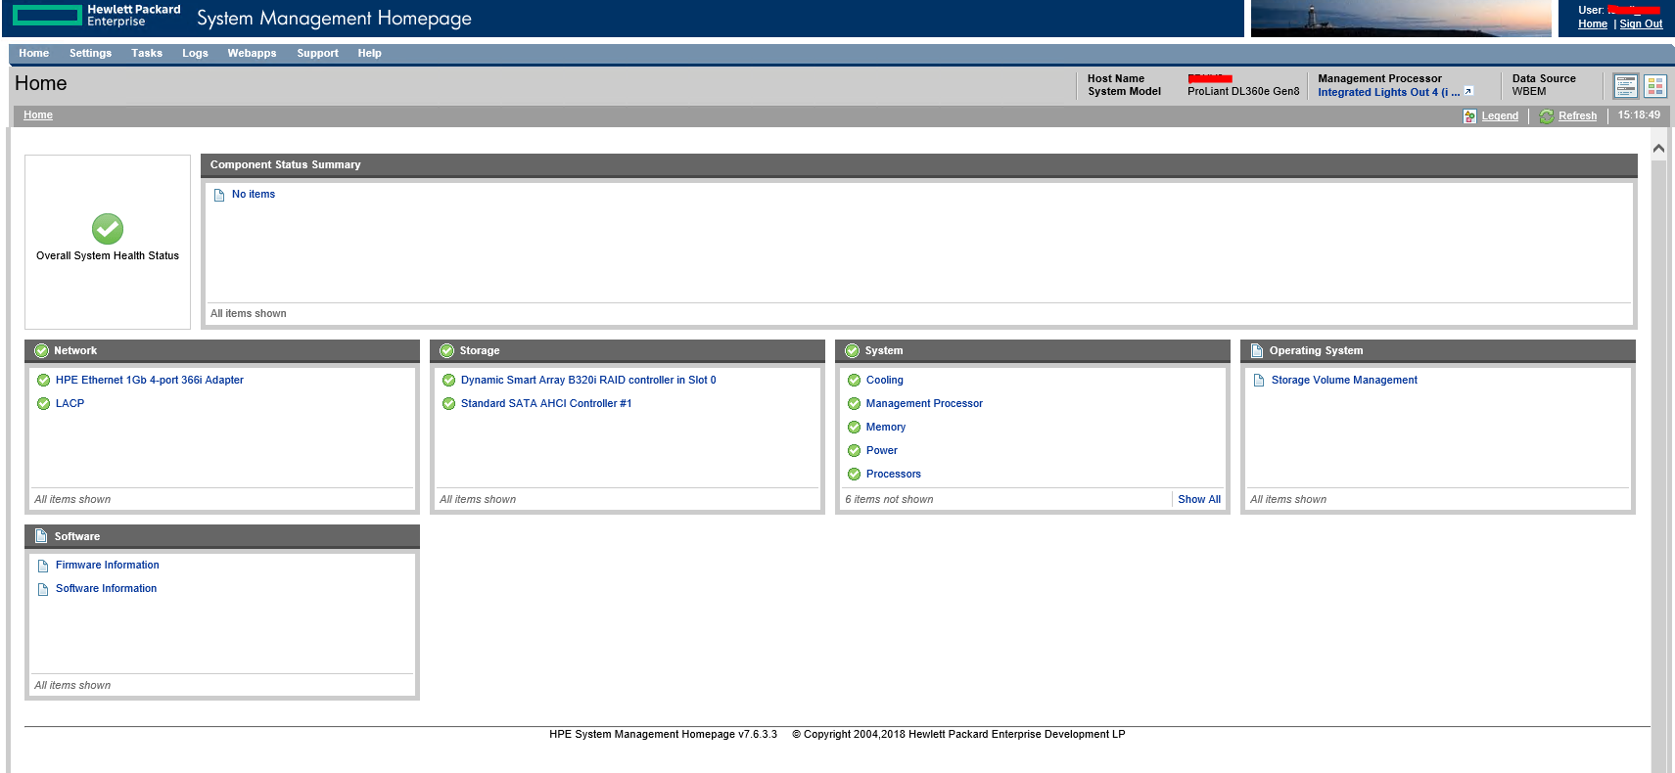Click the Refresh link
Image resolution: width=1675 pixels, height=773 pixels.
point(1577,116)
